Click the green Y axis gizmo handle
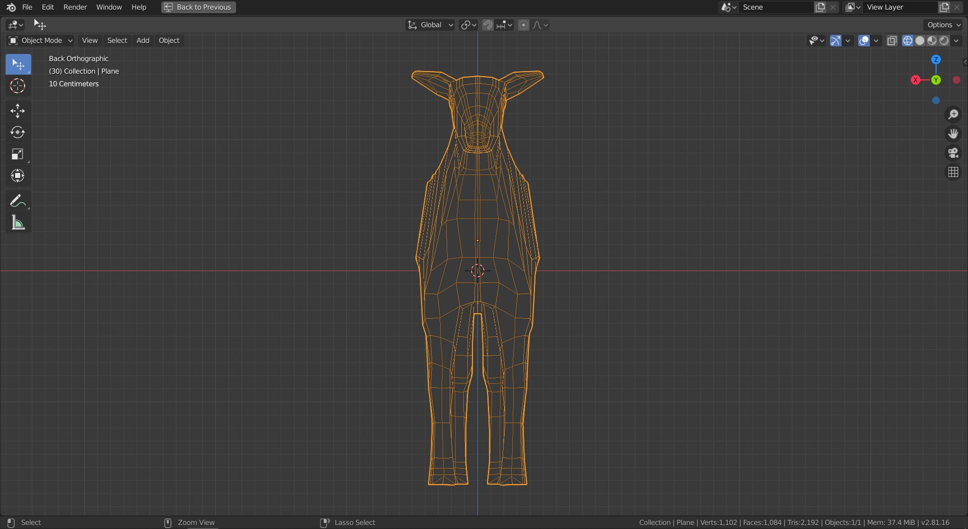 click(x=936, y=80)
